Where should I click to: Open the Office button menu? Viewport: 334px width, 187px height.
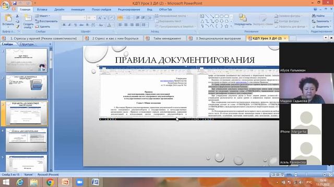[x=5, y=5]
